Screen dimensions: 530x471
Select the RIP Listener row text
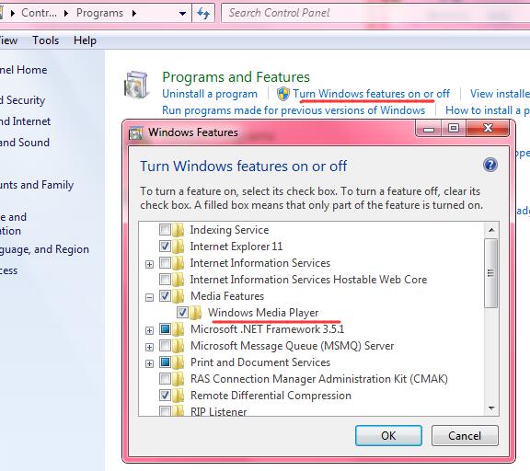(218, 411)
